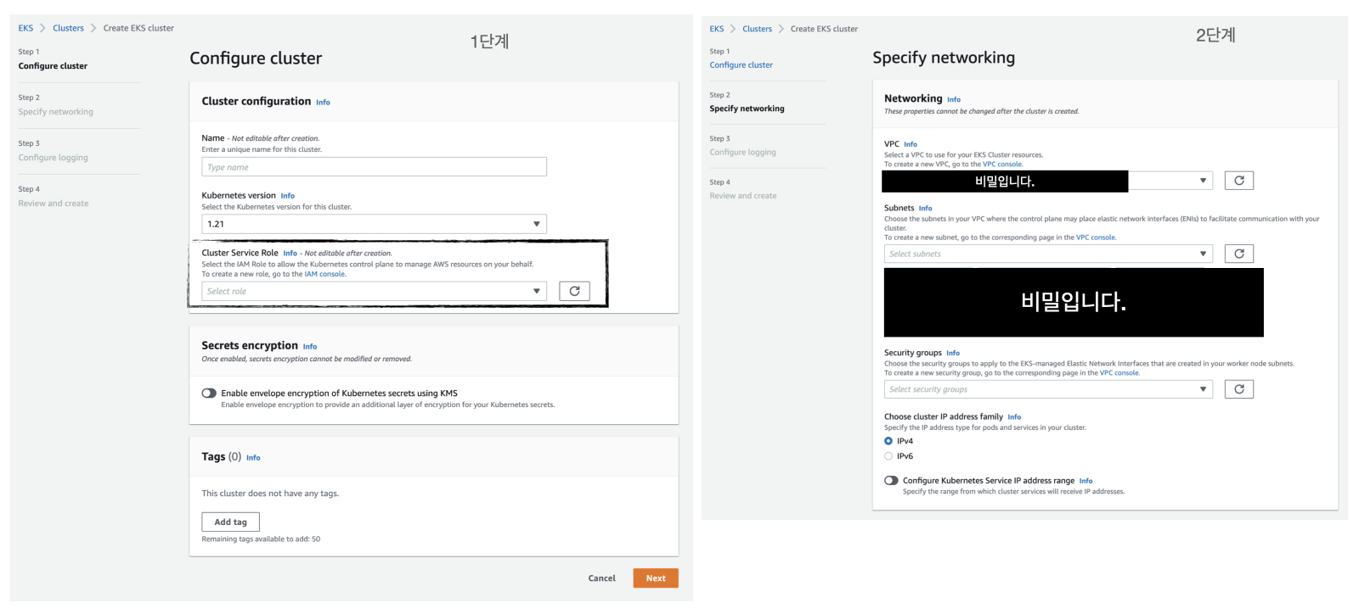Expand the Select role dropdown

pos(374,291)
